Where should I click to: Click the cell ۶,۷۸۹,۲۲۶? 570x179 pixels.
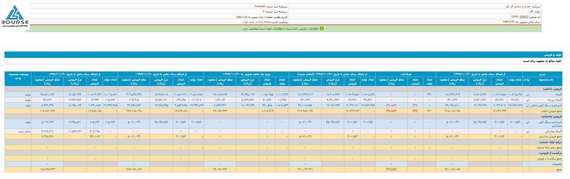tap(220, 105)
